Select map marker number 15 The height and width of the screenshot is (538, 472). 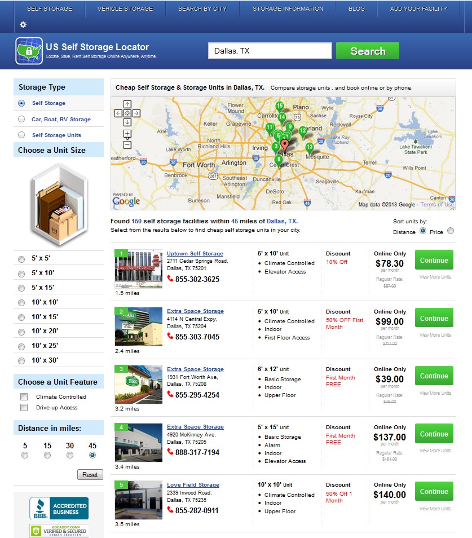[280, 107]
